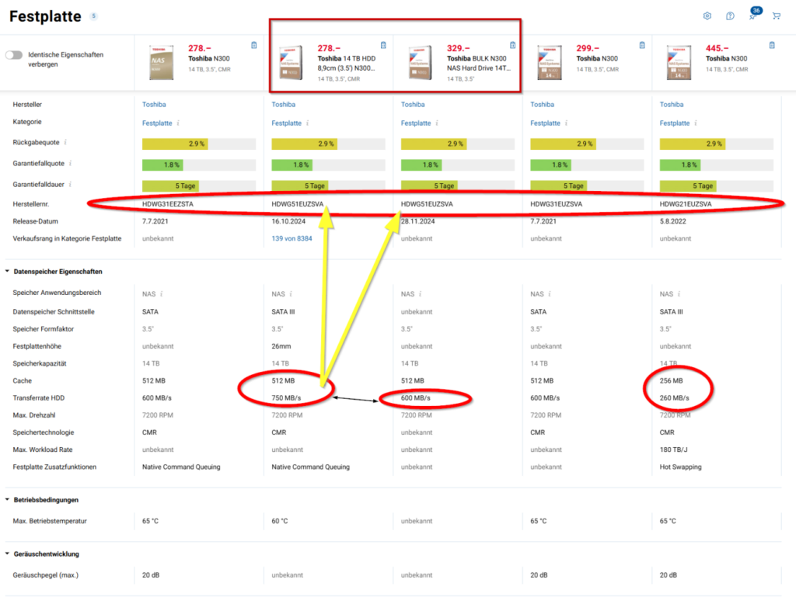Click the release date '5.8.2022'
This screenshot has height=597, width=796.
tap(673, 221)
